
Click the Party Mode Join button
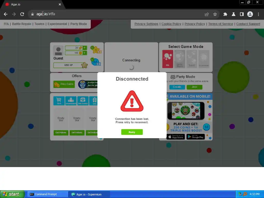[194, 87]
